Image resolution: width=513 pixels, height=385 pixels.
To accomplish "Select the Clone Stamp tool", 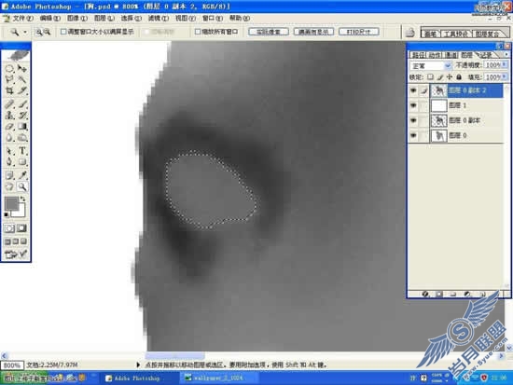I will (x=9, y=116).
